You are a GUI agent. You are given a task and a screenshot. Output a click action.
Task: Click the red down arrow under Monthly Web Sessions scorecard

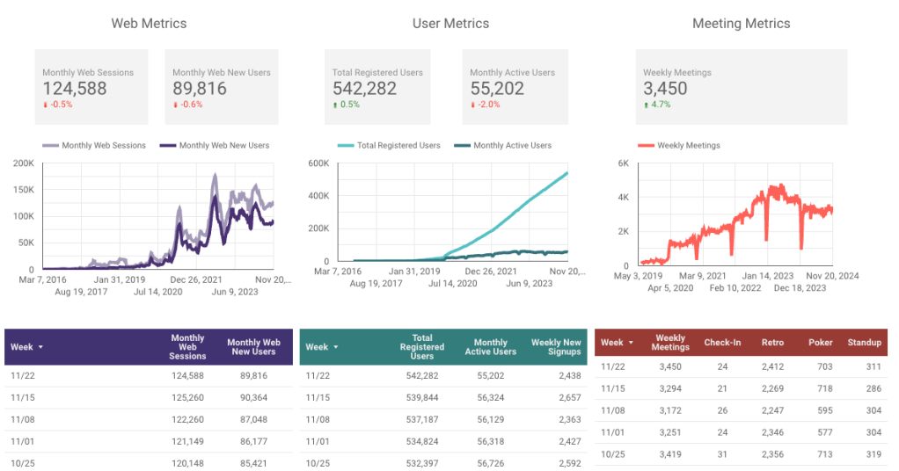point(46,105)
